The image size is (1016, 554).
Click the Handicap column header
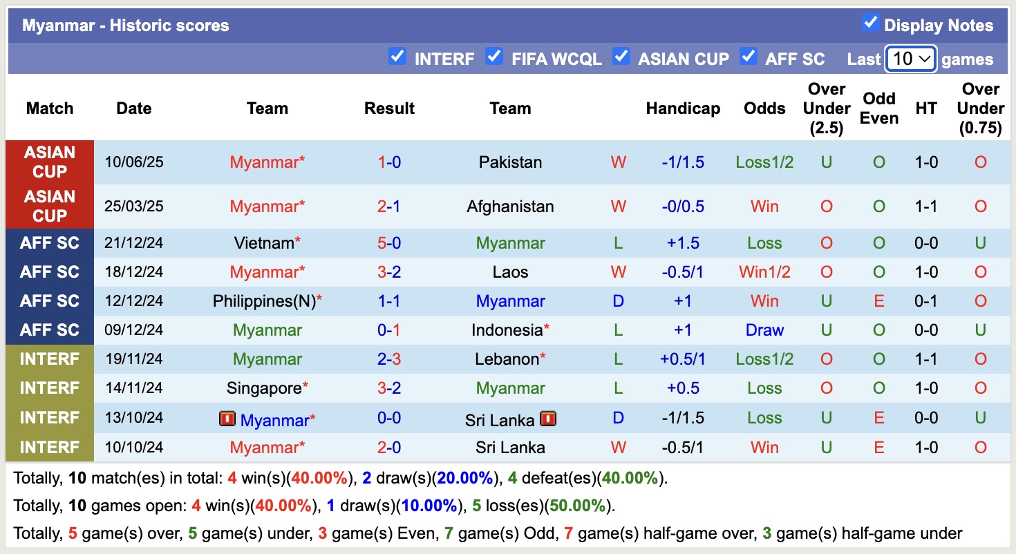[683, 108]
